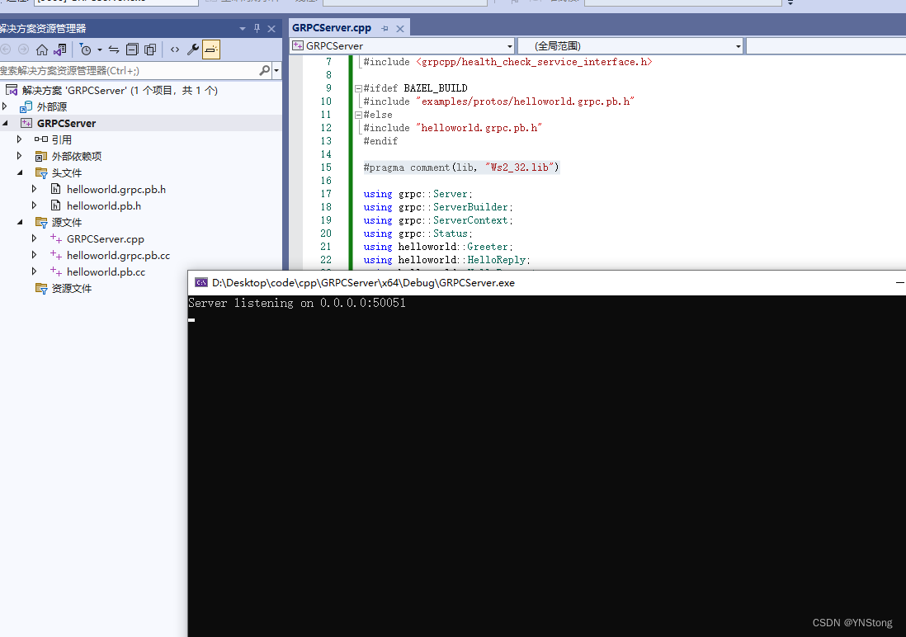Click the back arrow in Solution Explorer toolbar
The height and width of the screenshot is (637, 906).
point(6,50)
